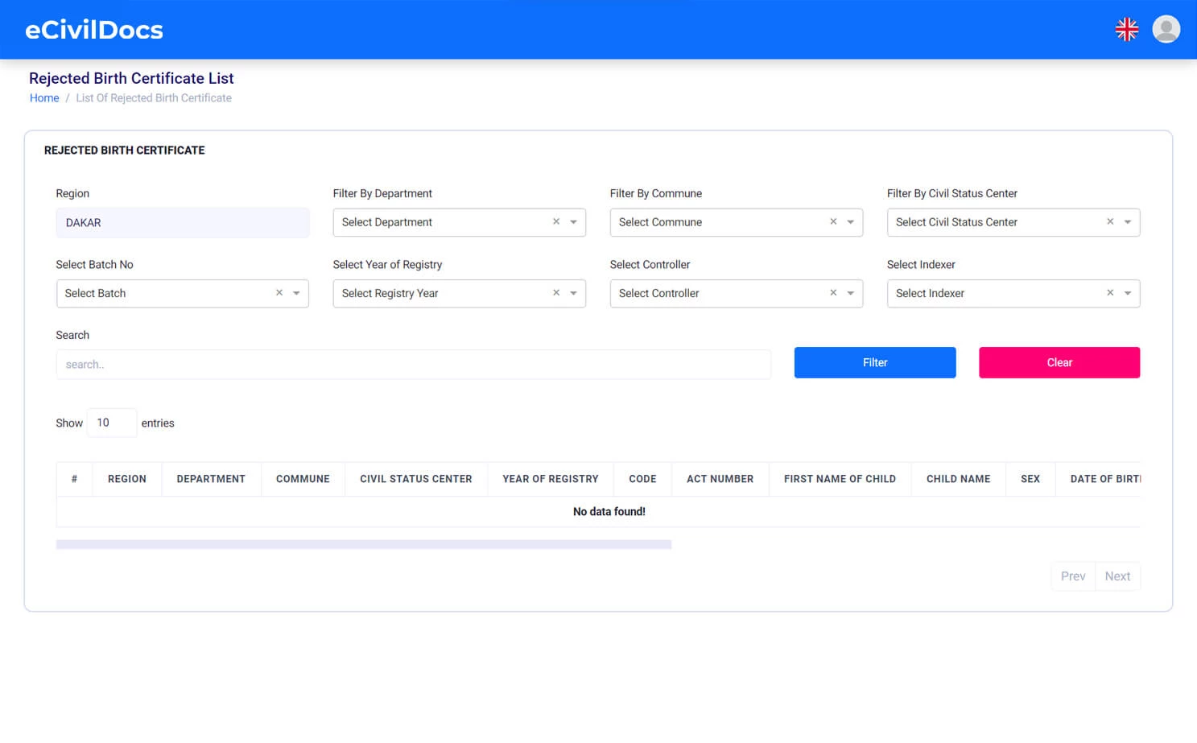
Task: Clear the Batch selection with its X icon
Action: 279,293
